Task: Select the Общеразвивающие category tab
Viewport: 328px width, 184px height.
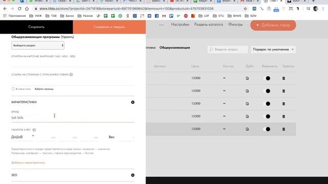Action: point(175,48)
